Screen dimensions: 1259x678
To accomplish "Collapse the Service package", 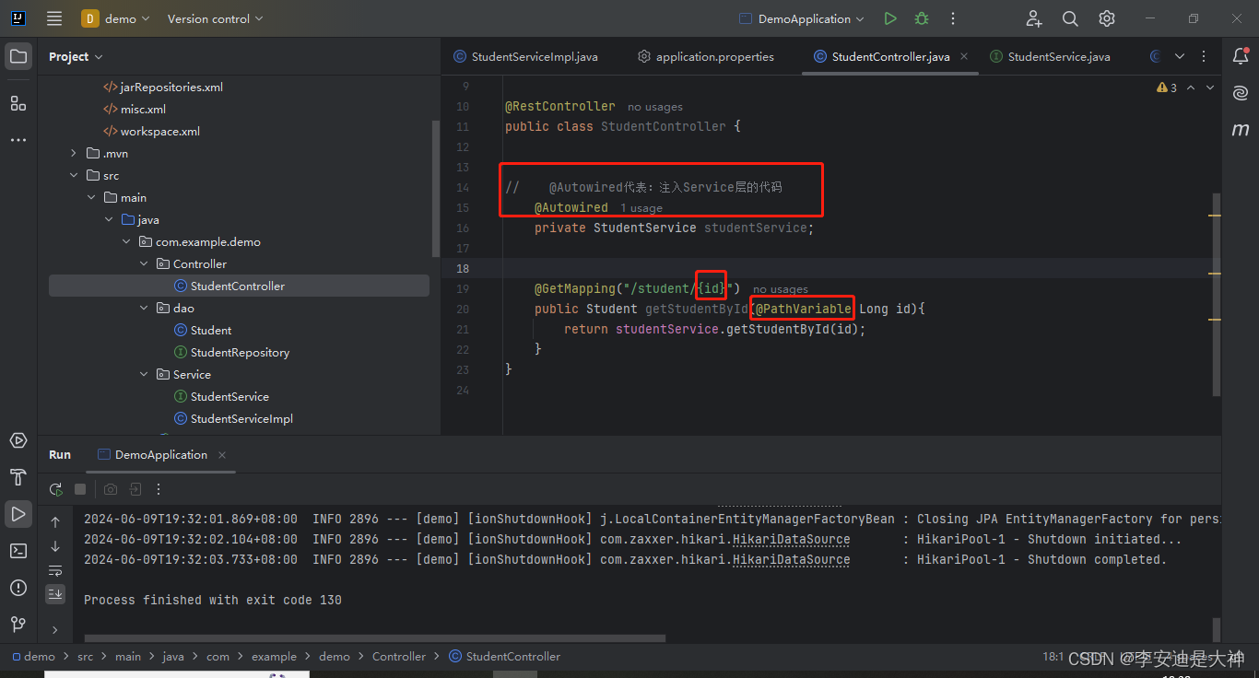I will [144, 375].
